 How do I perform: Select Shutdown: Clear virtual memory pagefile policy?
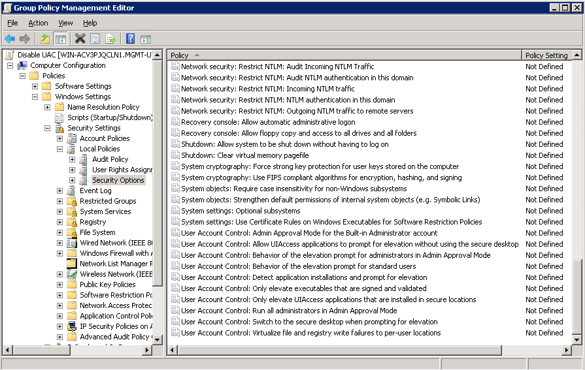pyautogui.click(x=244, y=155)
